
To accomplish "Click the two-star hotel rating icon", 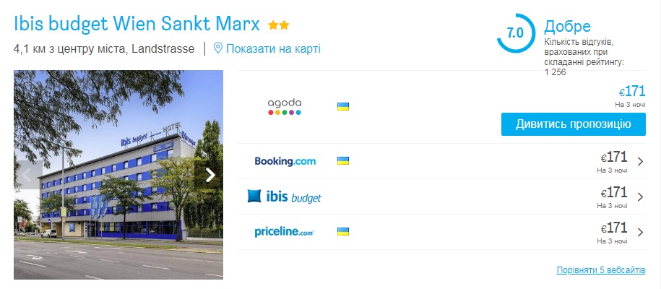I will tap(279, 25).
